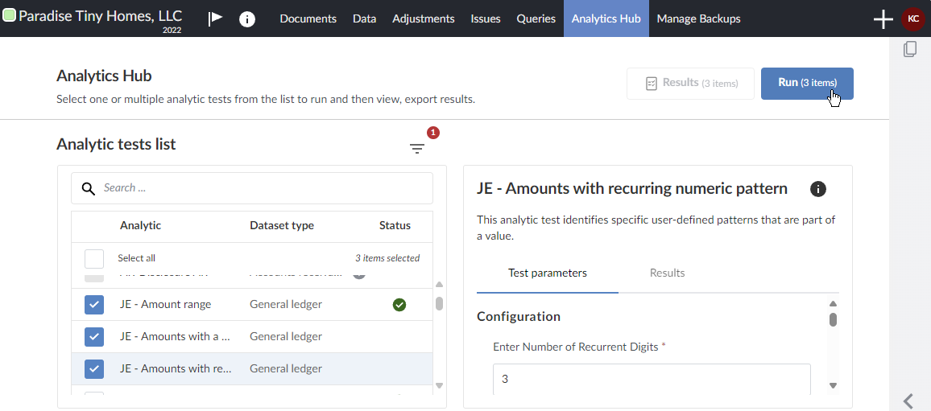Uncheck JE - Amounts with recurring pattern checkbox
The height and width of the screenshot is (411, 931).
coord(94,368)
